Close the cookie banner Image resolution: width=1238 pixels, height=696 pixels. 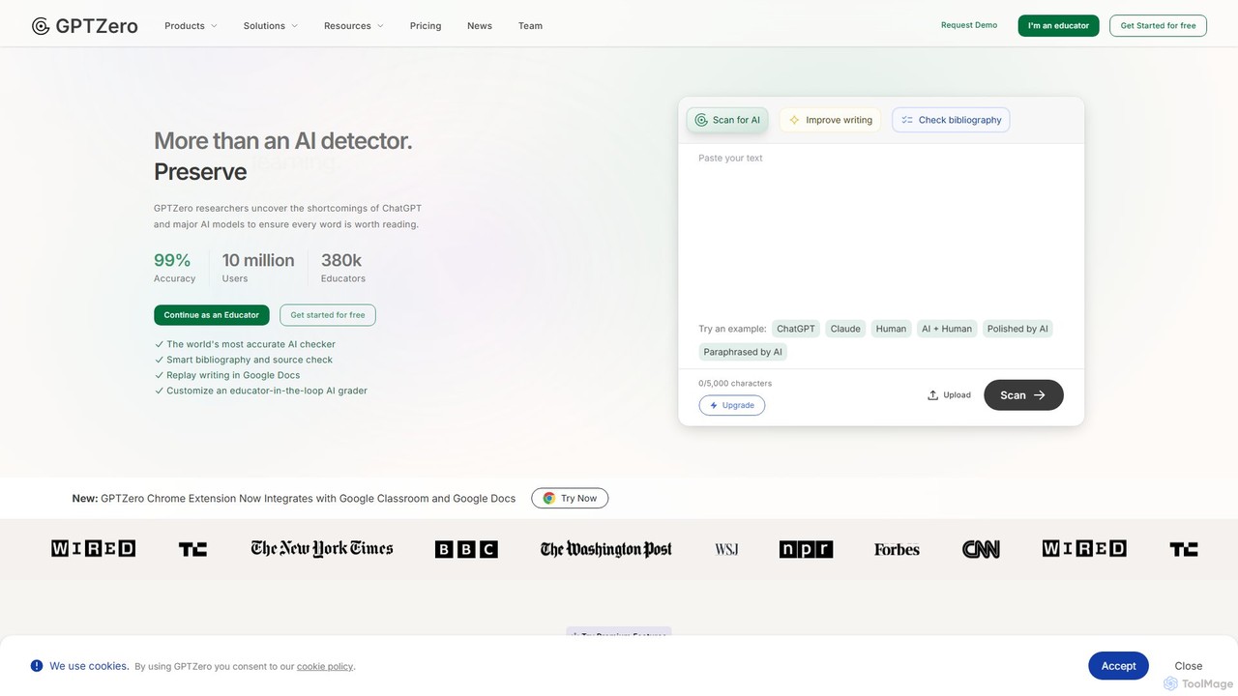(x=1189, y=666)
